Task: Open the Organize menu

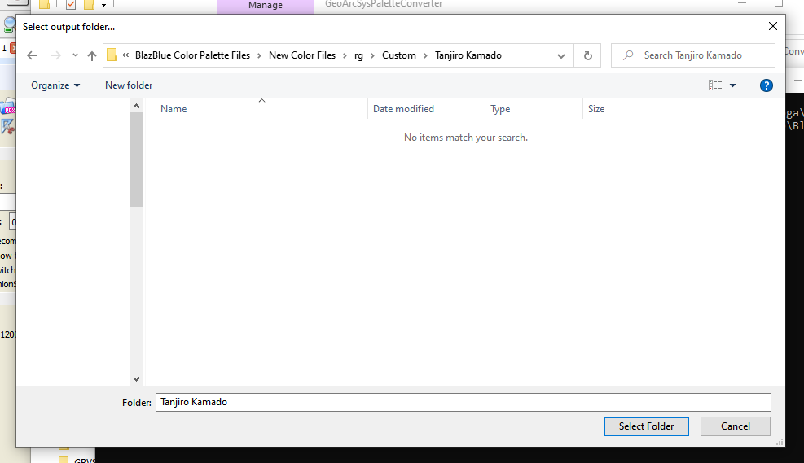Action: click(x=55, y=85)
